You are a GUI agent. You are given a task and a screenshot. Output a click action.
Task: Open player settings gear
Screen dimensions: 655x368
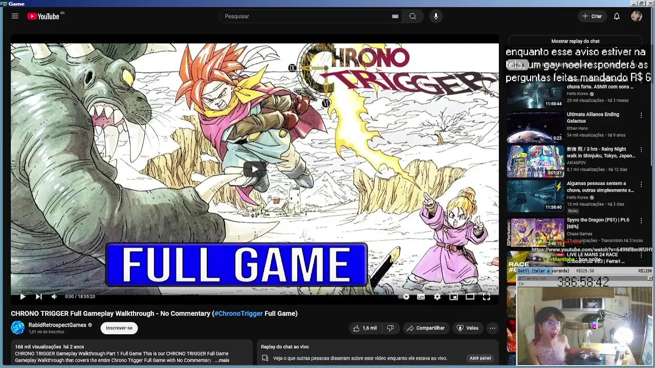click(437, 296)
